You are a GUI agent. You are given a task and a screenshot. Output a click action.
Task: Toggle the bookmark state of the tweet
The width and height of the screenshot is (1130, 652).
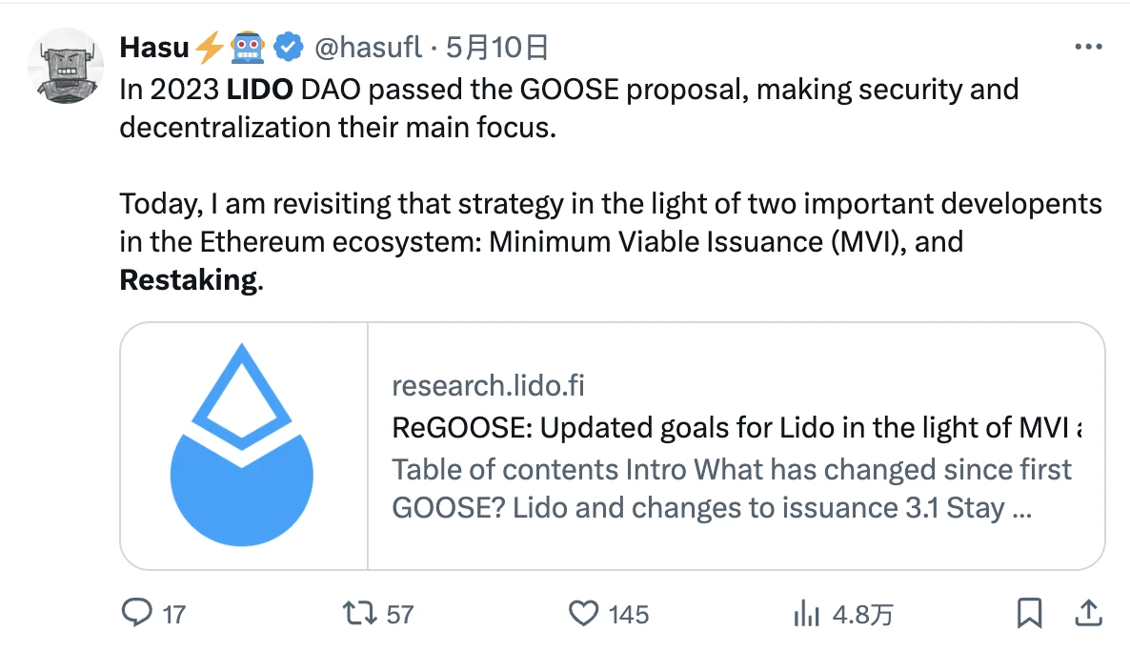coord(1028,615)
